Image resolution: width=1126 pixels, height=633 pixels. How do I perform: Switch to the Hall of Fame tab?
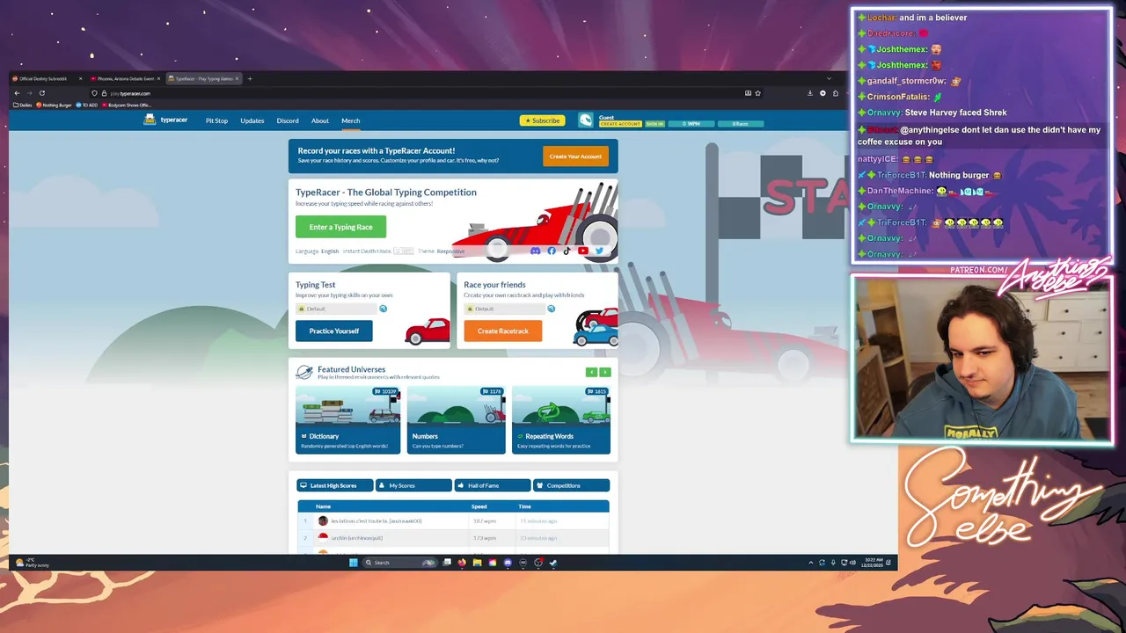pyautogui.click(x=492, y=485)
